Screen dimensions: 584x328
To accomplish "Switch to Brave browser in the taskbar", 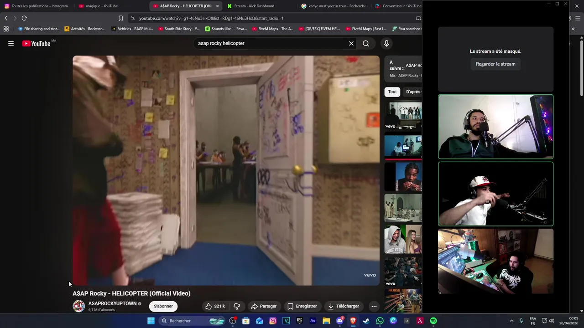I will (353, 321).
